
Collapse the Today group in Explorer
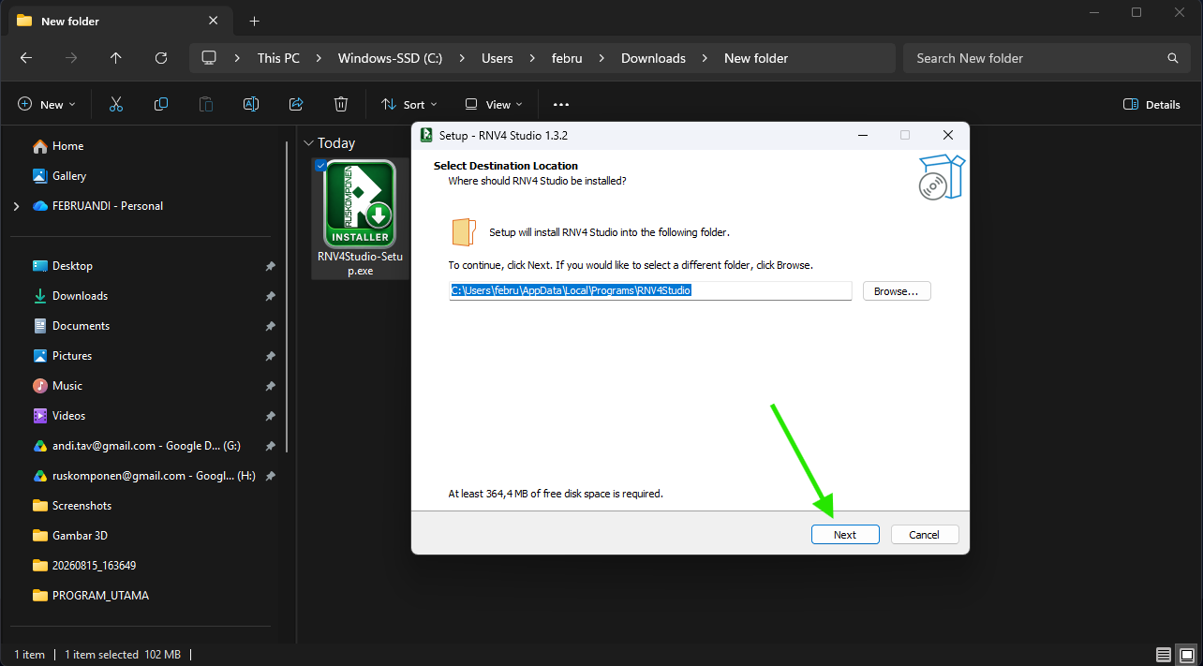pyautogui.click(x=309, y=143)
